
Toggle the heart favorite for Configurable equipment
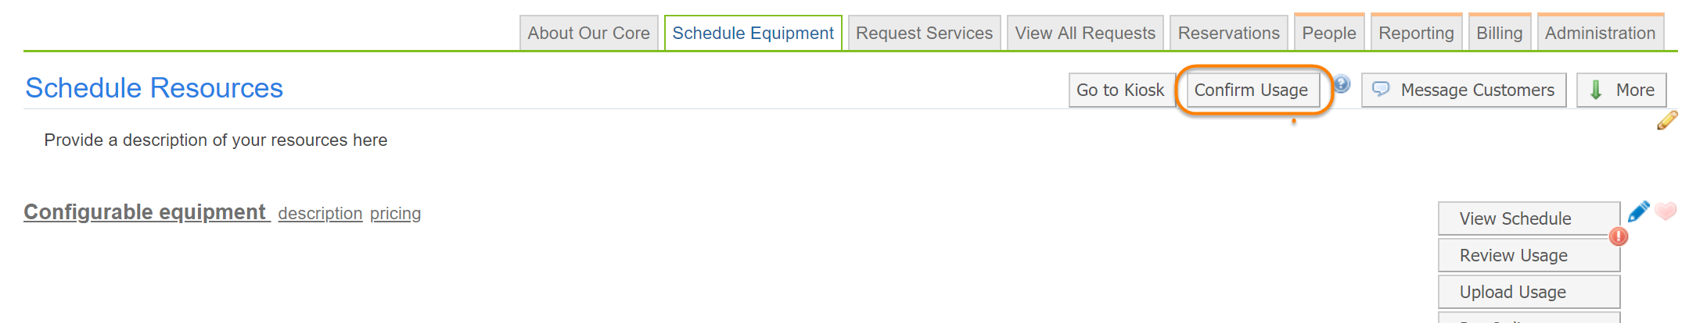pos(1666,211)
